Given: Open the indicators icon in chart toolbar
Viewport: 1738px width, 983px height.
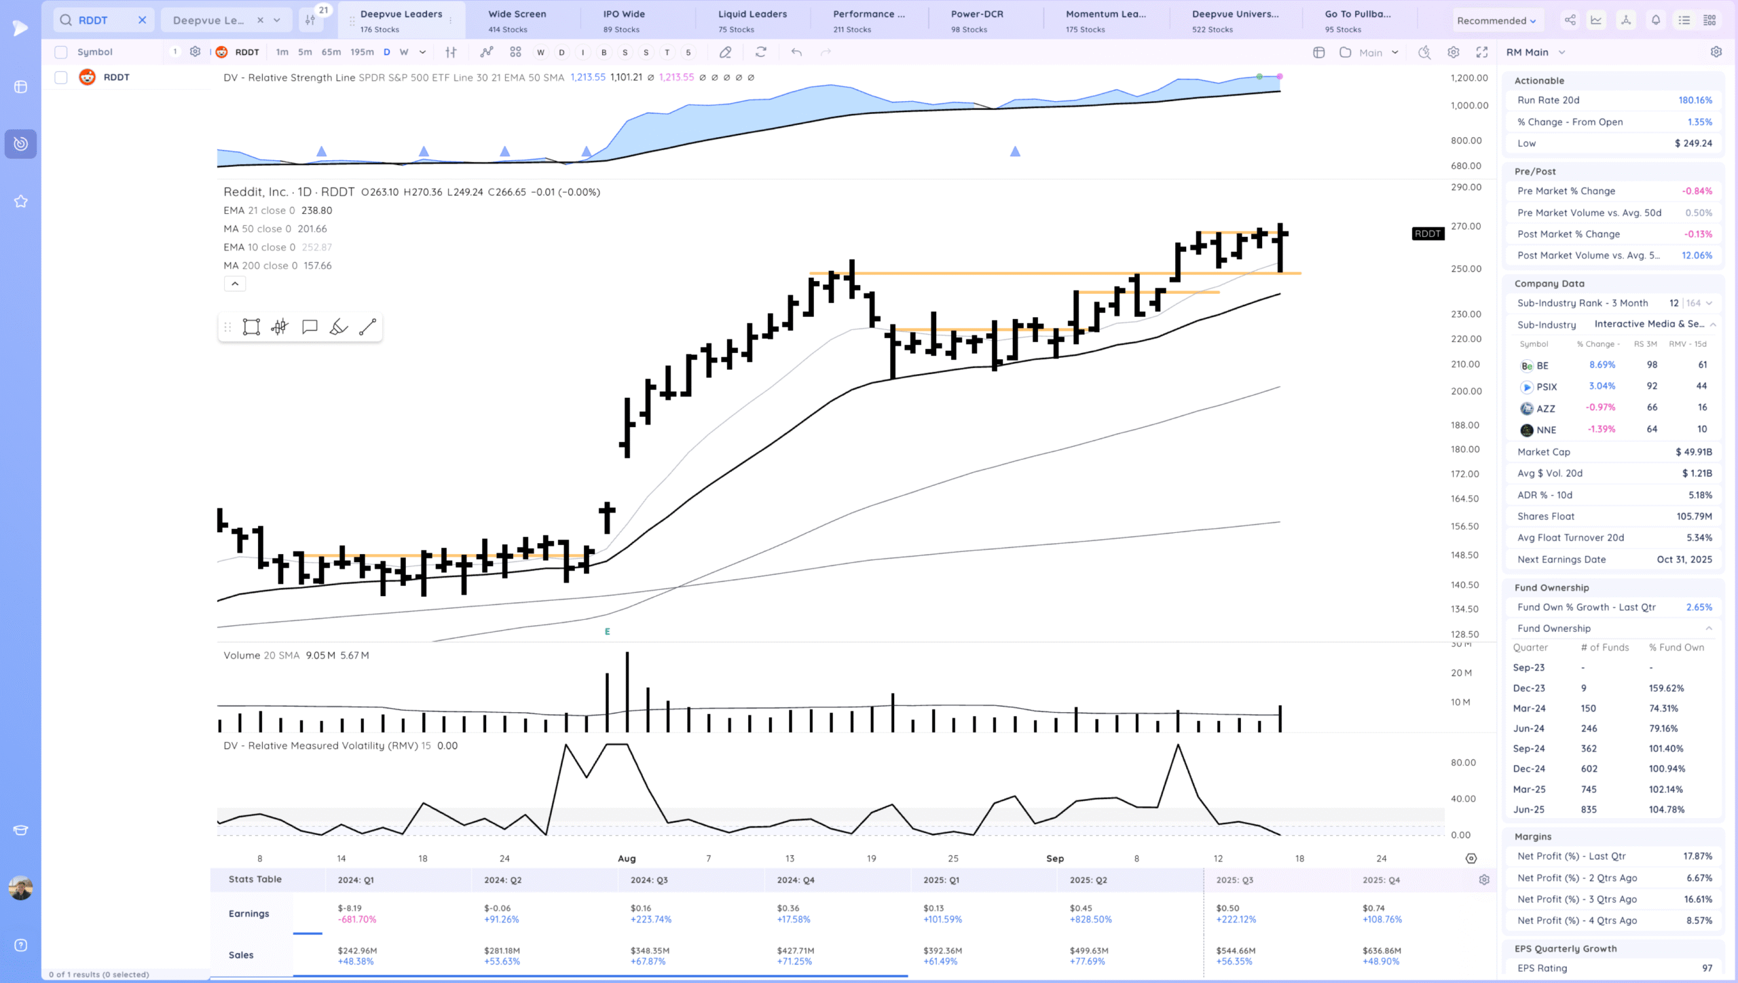Looking at the screenshot, I should pos(487,52).
